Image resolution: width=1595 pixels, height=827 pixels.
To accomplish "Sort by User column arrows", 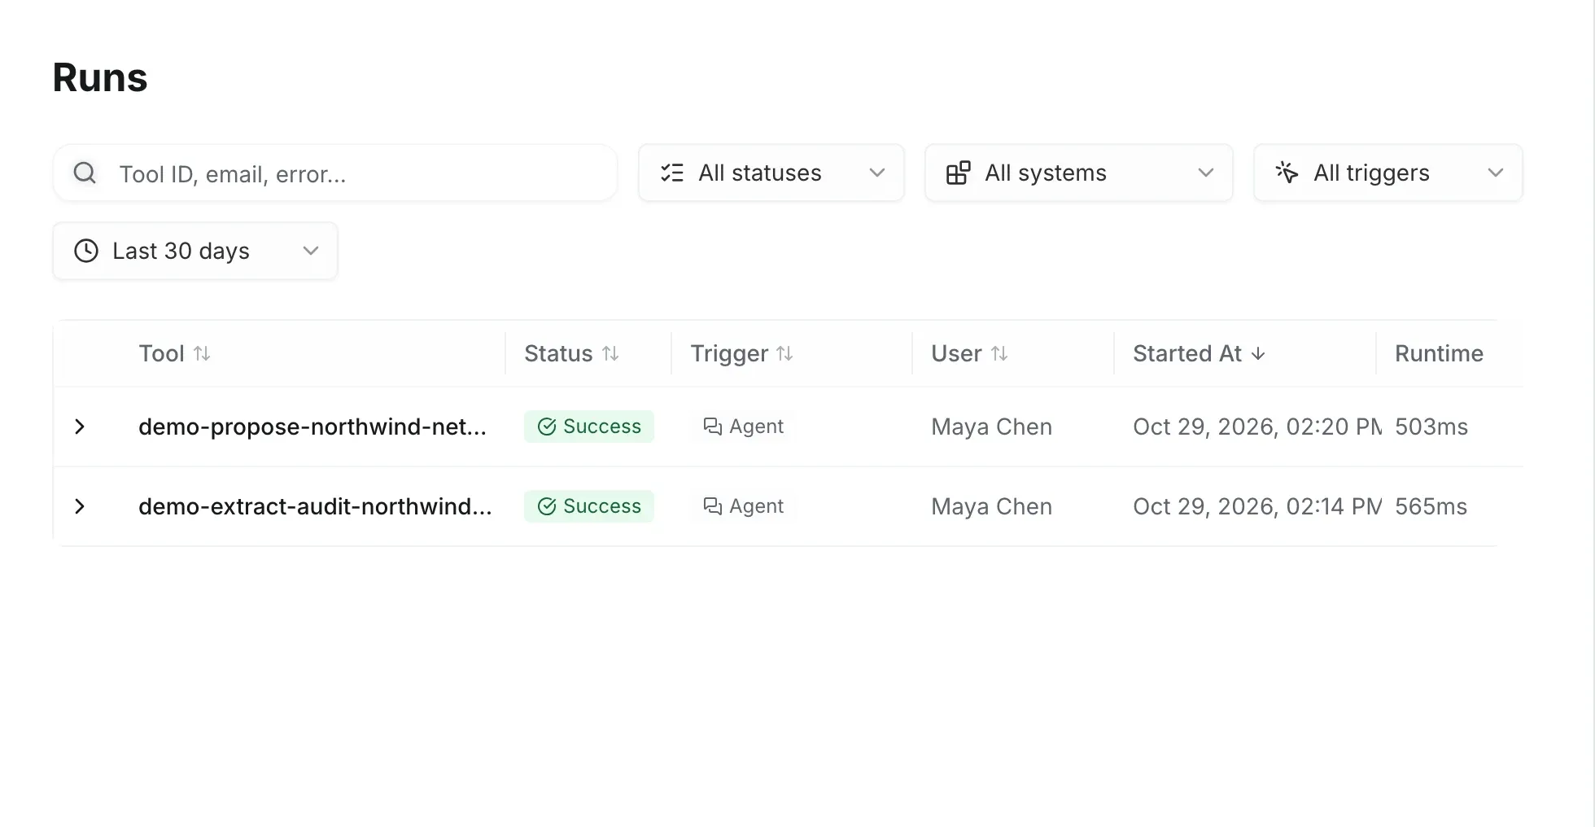I will click(x=999, y=353).
